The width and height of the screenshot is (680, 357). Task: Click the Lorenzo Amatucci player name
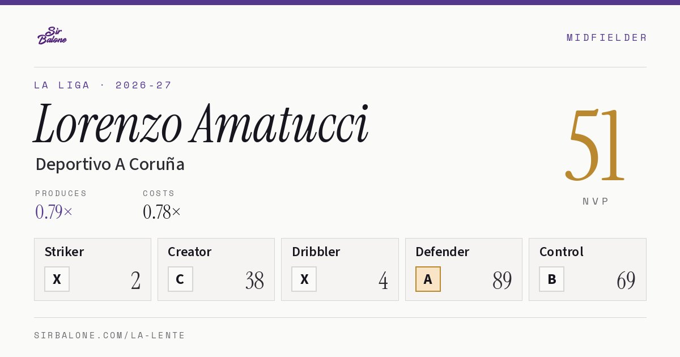[201, 124]
